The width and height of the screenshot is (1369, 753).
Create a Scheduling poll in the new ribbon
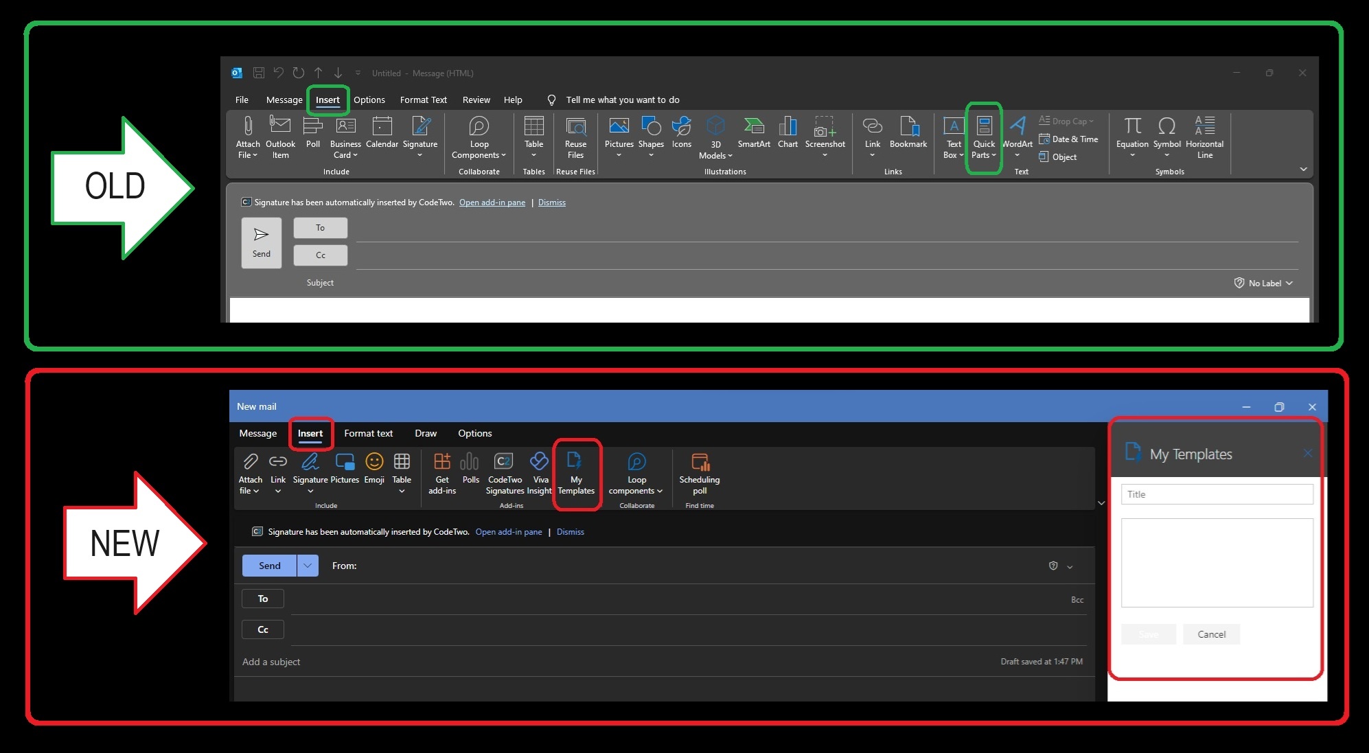tap(700, 474)
